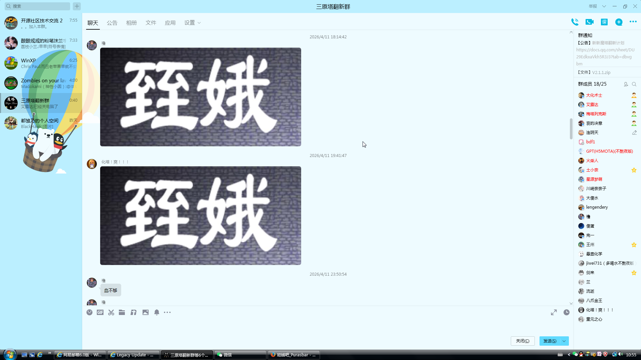This screenshot has height=360, width=641.
Task: Click the invite members plus icon
Action: [x=619, y=22]
